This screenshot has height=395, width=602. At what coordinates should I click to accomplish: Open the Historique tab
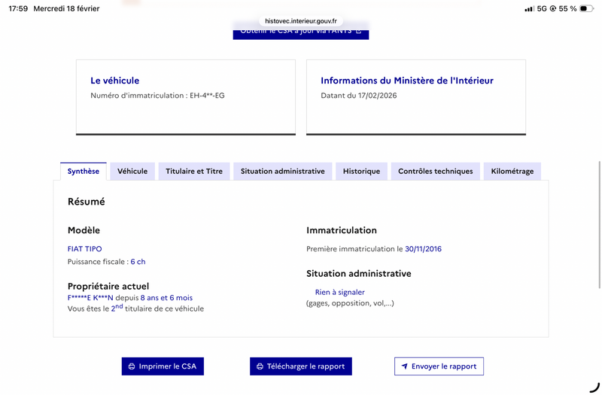click(x=361, y=172)
